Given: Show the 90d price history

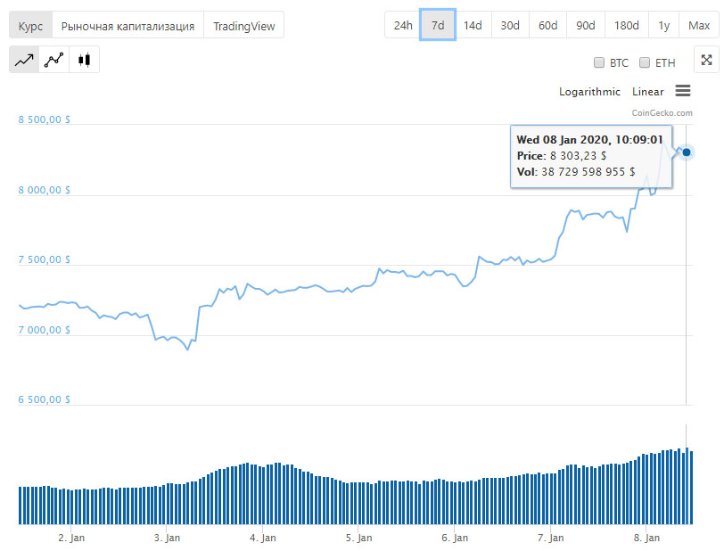Looking at the screenshot, I should point(586,25).
